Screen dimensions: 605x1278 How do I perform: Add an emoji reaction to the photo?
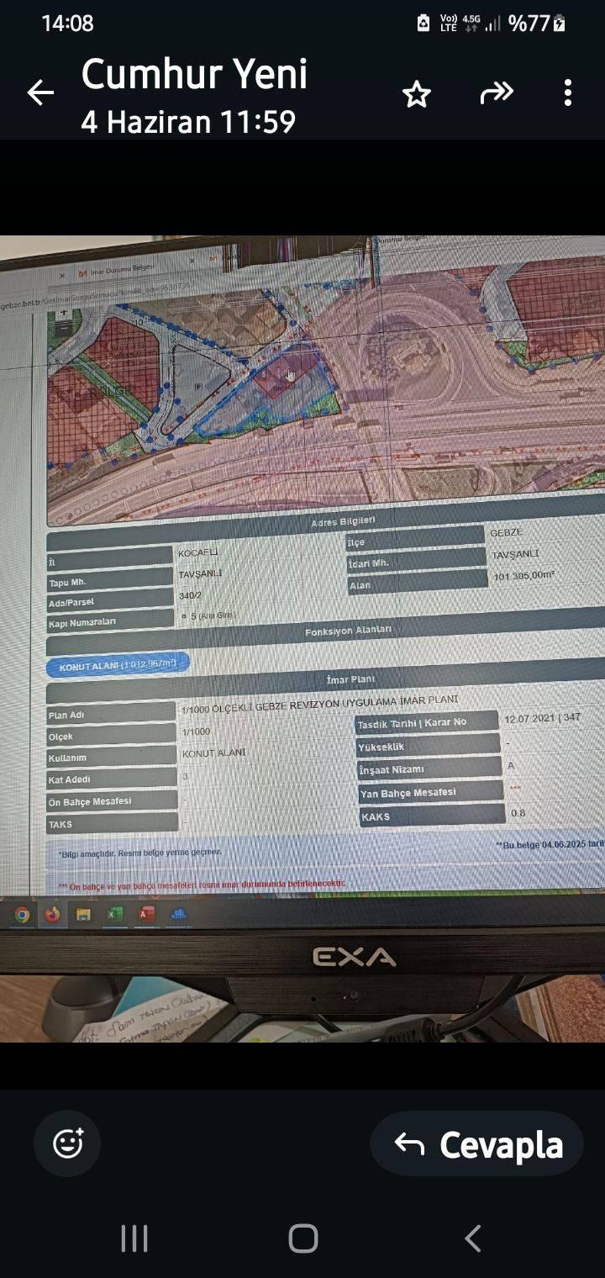pos(67,1143)
